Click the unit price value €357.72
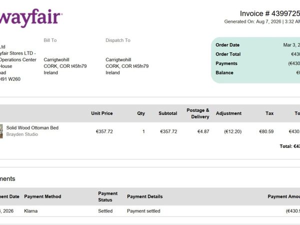This screenshot has width=300, height=225. [x=104, y=131]
